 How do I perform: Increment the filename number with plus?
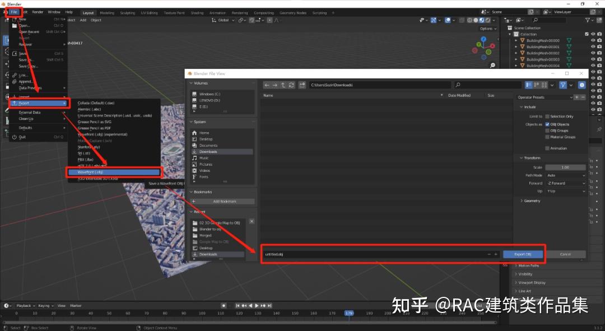pyautogui.click(x=496, y=254)
